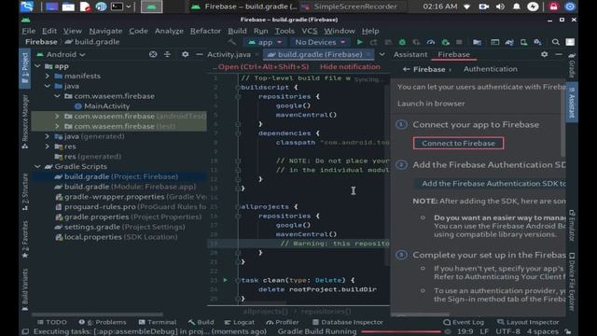Viewport: 597px width, 336px height.
Task: Open the Terminal tool window button
Action: point(158,322)
